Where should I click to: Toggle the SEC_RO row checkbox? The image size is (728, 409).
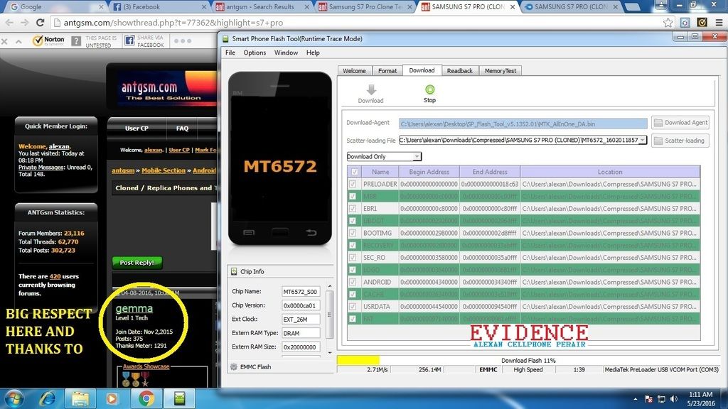(353, 257)
